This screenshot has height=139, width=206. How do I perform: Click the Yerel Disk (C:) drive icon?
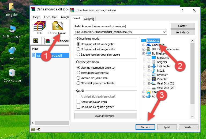coord(153,83)
